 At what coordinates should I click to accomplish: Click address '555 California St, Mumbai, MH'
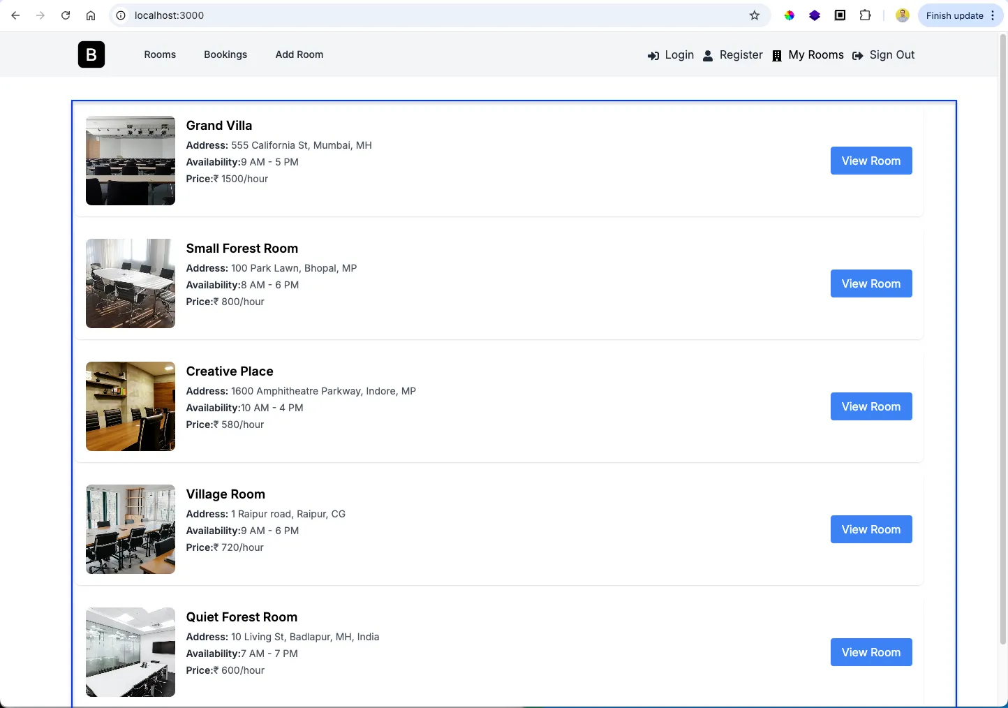[302, 145]
